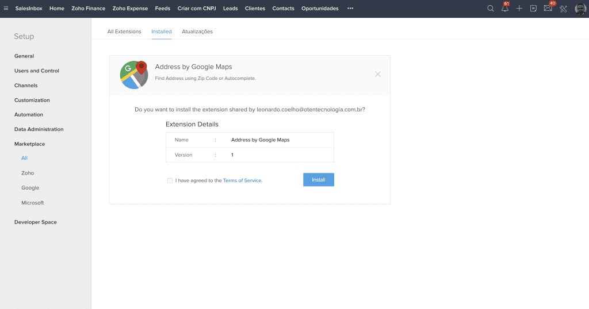Click the plus quick-create icon
Image resolution: width=589 pixels, height=309 pixels.
point(519,9)
